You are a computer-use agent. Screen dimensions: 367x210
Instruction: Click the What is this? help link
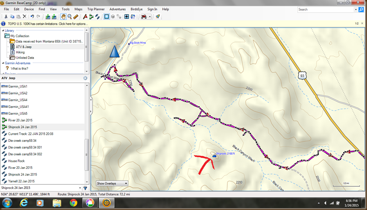(x=19, y=69)
